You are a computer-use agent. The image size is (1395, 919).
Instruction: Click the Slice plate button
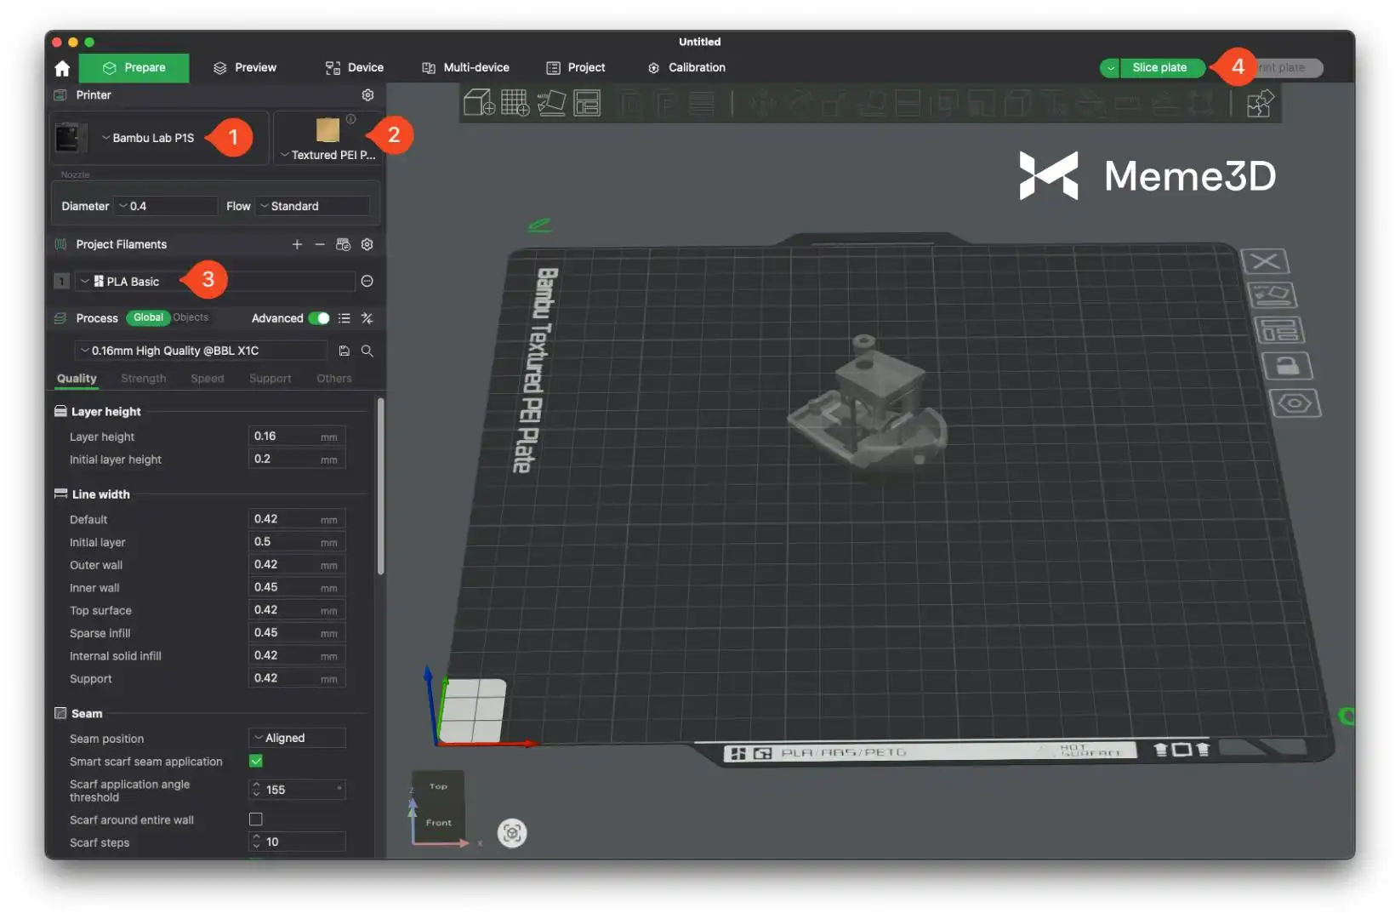(x=1159, y=68)
